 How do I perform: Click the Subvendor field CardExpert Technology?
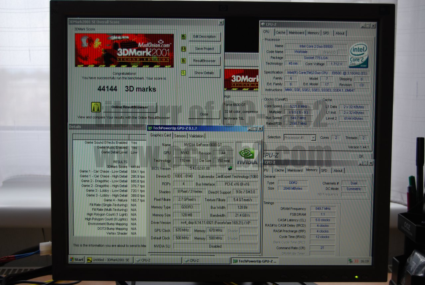coord(237,177)
